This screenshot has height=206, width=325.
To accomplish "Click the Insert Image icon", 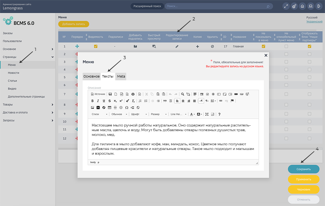I will (93, 108).
